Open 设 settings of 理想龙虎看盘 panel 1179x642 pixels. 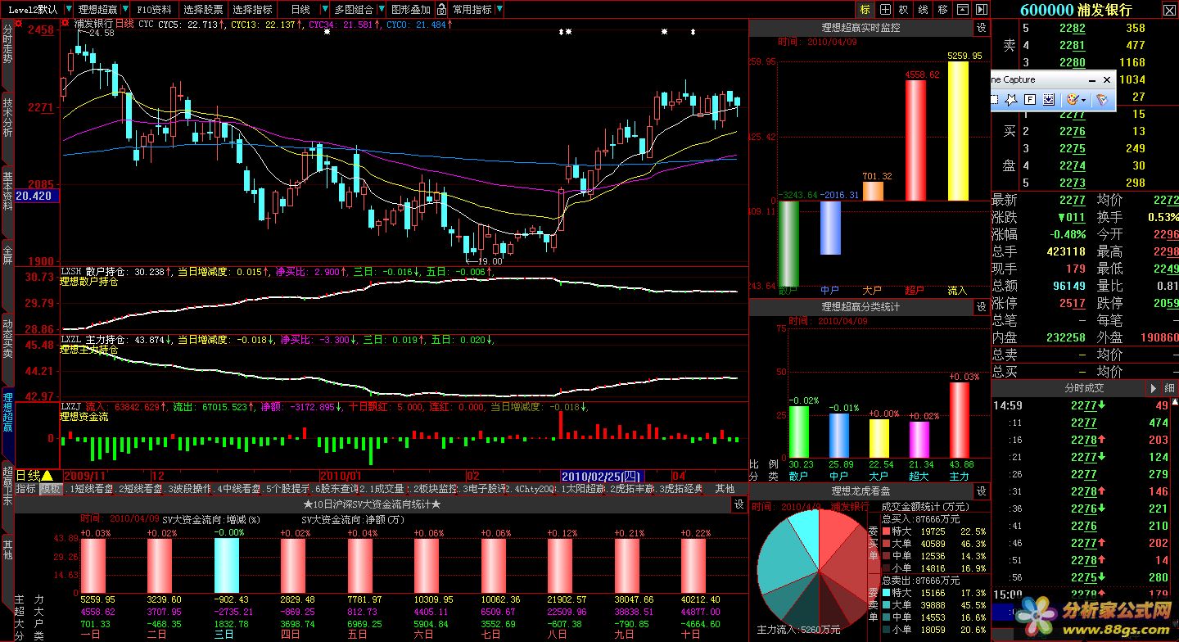coord(981,491)
